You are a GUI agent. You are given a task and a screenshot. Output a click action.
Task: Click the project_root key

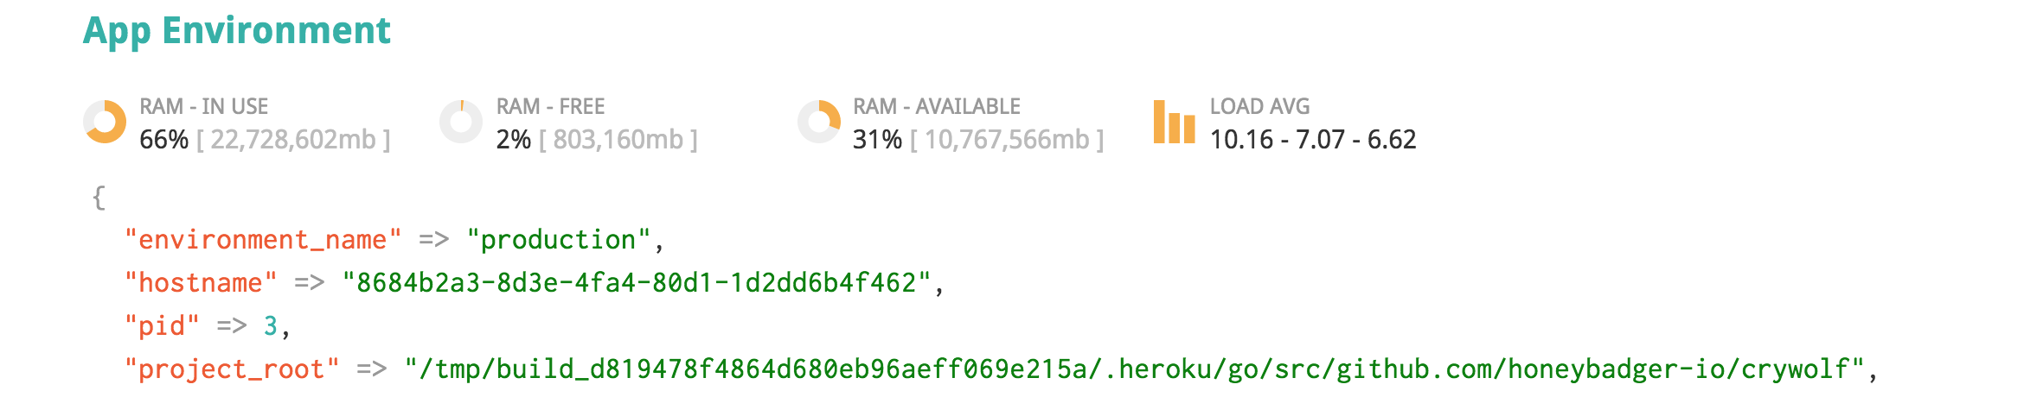(x=232, y=369)
